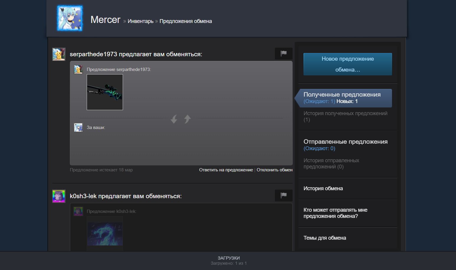Open Темы для обмена
The height and width of the screenshot is (270, 456).
[325, 238]
